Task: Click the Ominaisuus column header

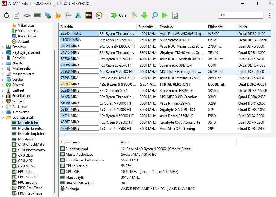Action: coord(89,142)
